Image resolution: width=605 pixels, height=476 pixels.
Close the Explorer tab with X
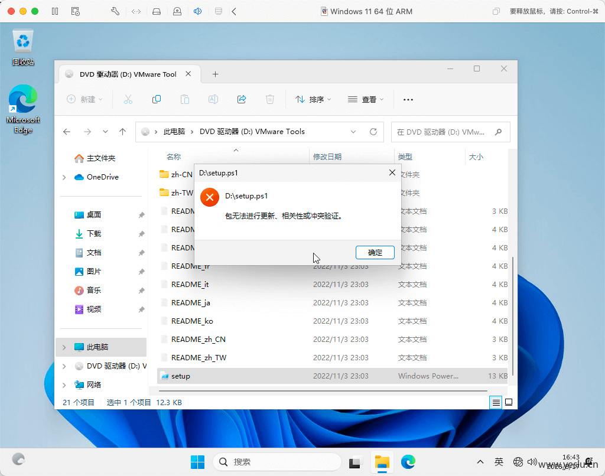pos(188,74)
